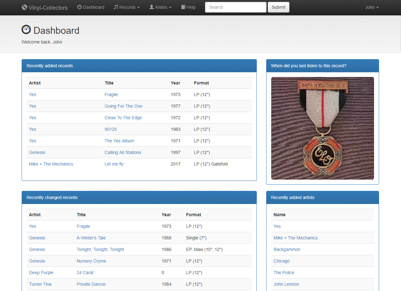Open The Police in recently added artists
The width and height of the screenshot is (401, 291).
pyautogui.click(x=284, y=273)
